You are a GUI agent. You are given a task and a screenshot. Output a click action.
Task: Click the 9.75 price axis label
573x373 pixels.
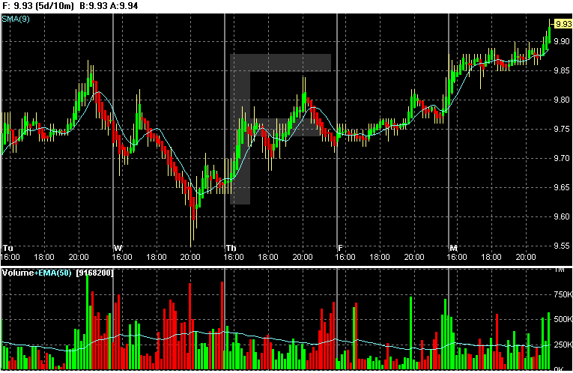[562, 129]
